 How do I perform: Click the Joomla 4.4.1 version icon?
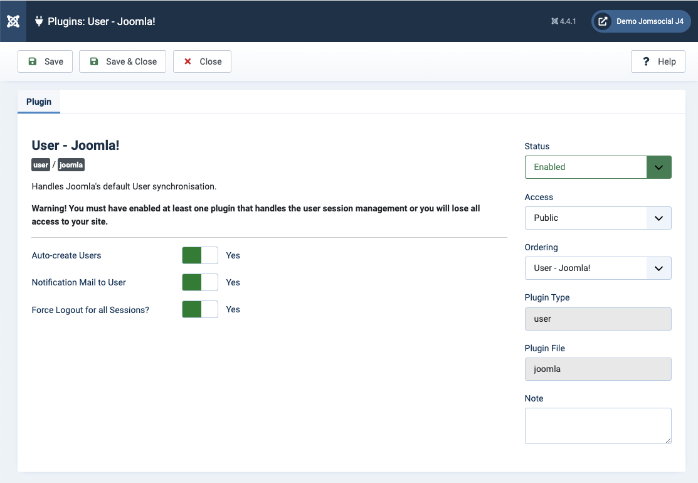point(554,21)
